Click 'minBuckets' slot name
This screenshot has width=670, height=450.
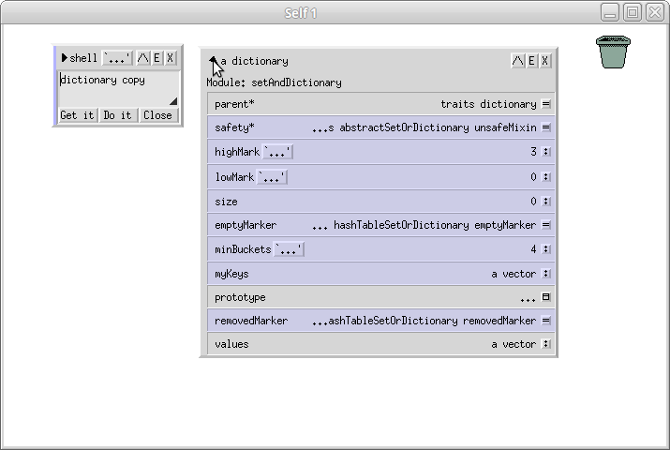(x=243, y=249)
